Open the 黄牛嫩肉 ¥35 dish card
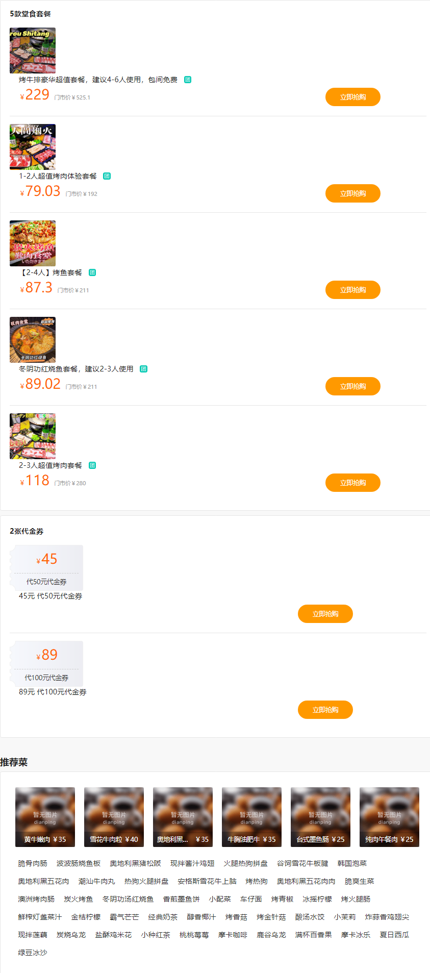The height and width of the screenshot is (973, 430). pyautogui.click(x=45, y=817)
